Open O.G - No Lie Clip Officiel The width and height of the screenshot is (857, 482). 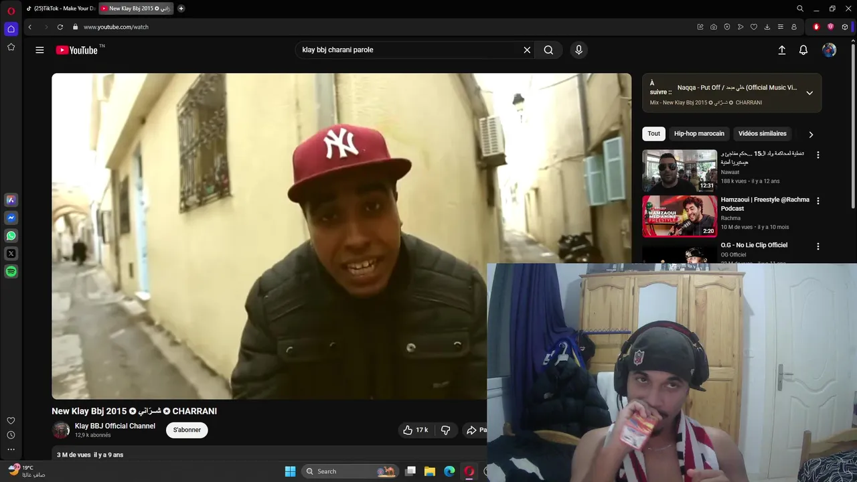pos(754,245)
